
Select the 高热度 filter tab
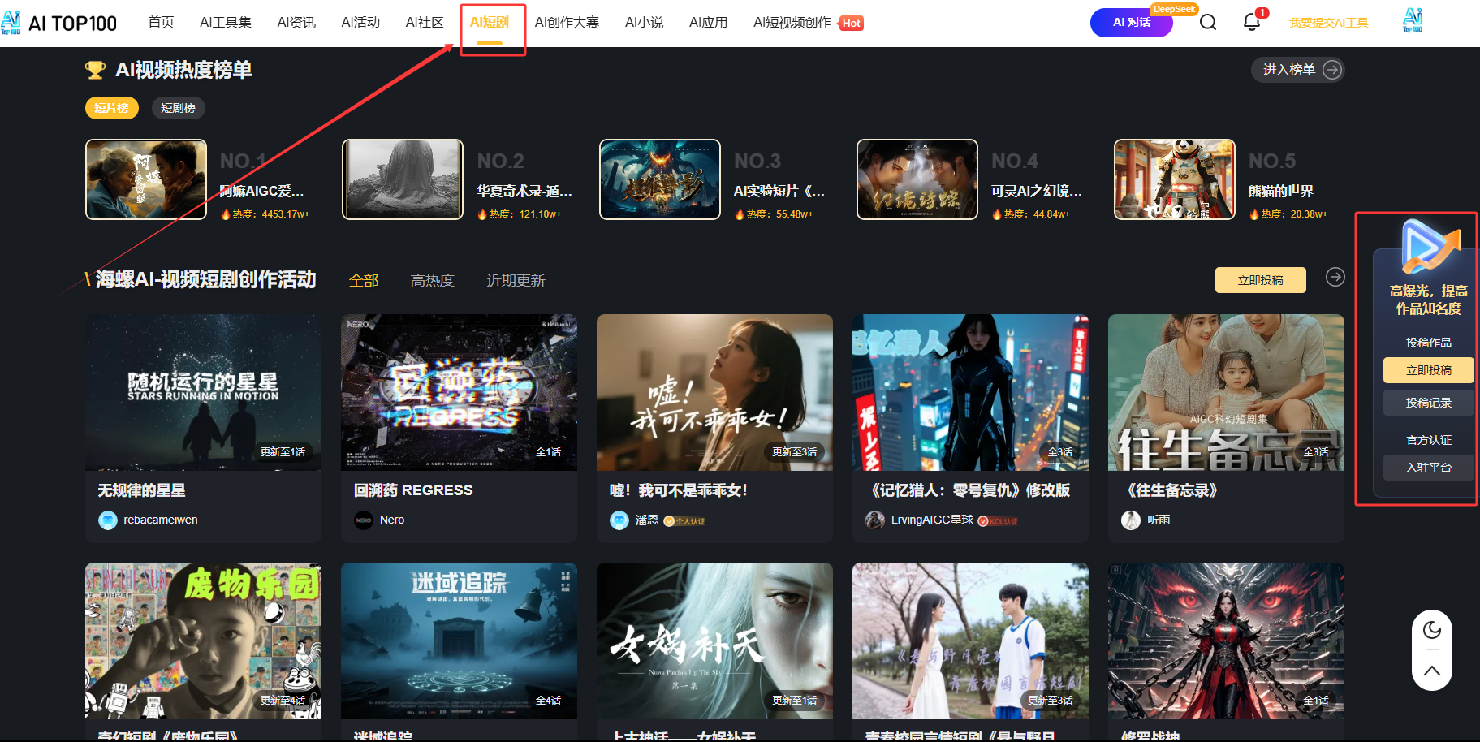coord(432,281)
